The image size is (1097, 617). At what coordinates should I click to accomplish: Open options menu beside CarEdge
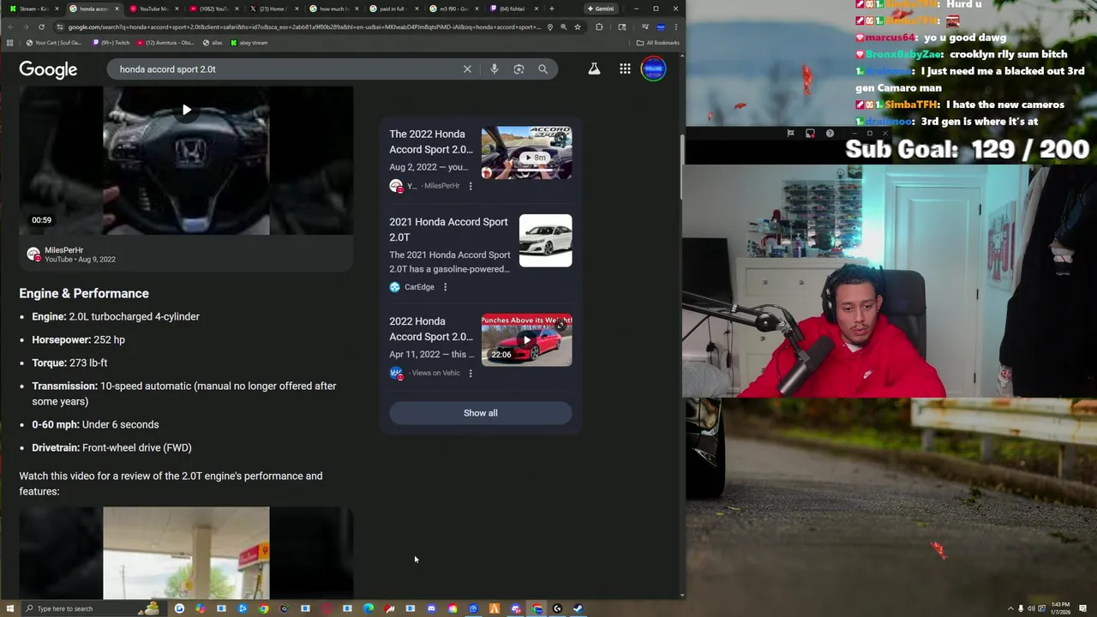pyautogui.click(x=445, y=287)
